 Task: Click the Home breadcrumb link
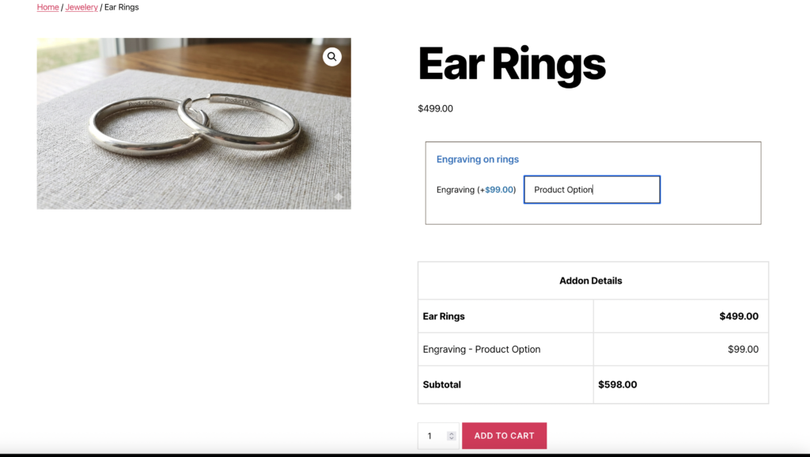(47, 7)
